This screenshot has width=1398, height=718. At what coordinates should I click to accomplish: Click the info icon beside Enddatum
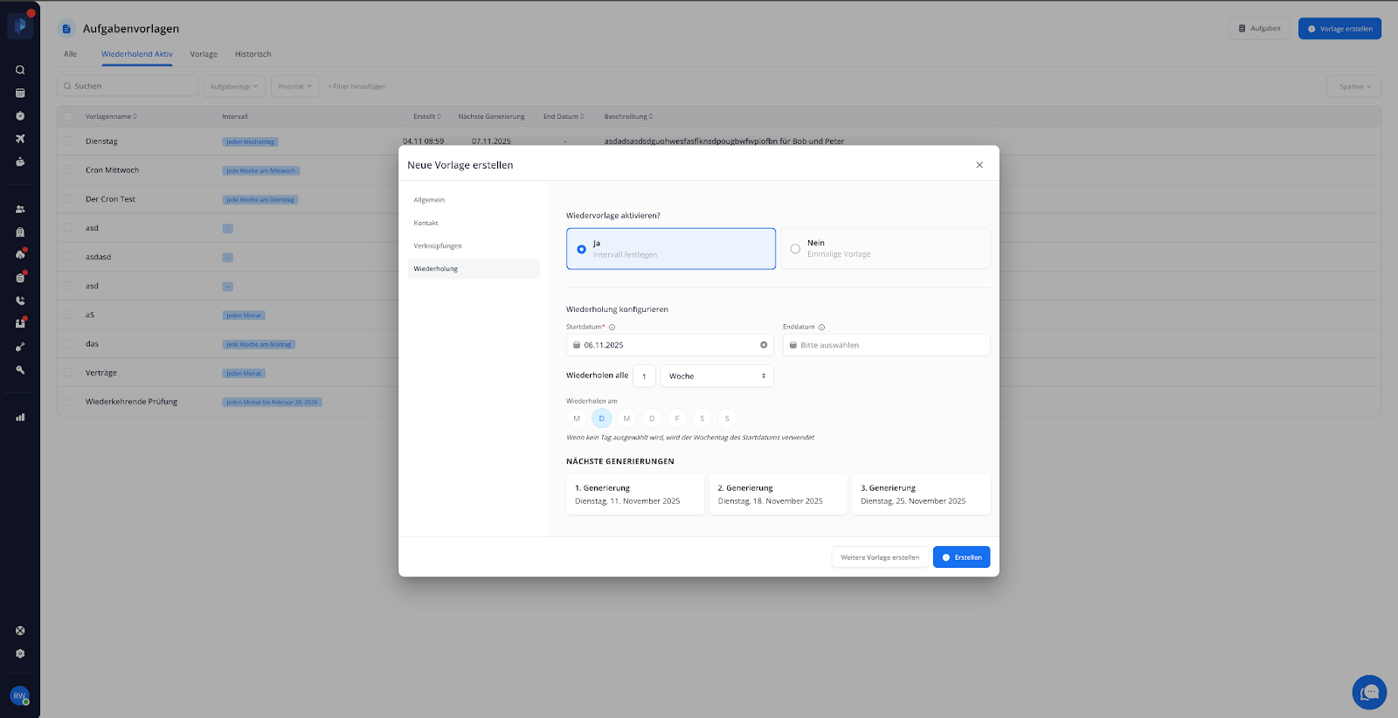821,328
